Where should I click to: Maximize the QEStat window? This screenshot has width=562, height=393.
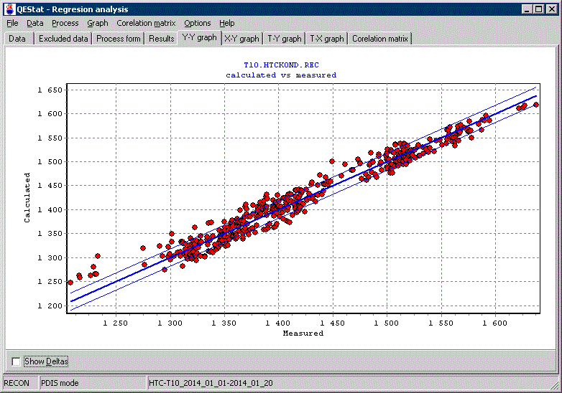539,9
